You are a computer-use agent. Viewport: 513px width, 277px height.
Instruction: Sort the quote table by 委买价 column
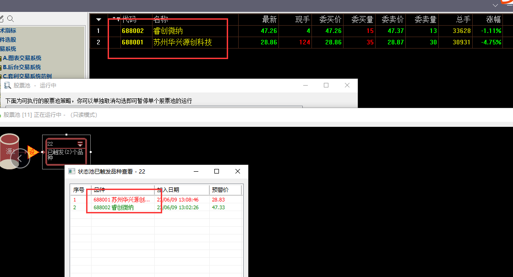click(330, 20)
